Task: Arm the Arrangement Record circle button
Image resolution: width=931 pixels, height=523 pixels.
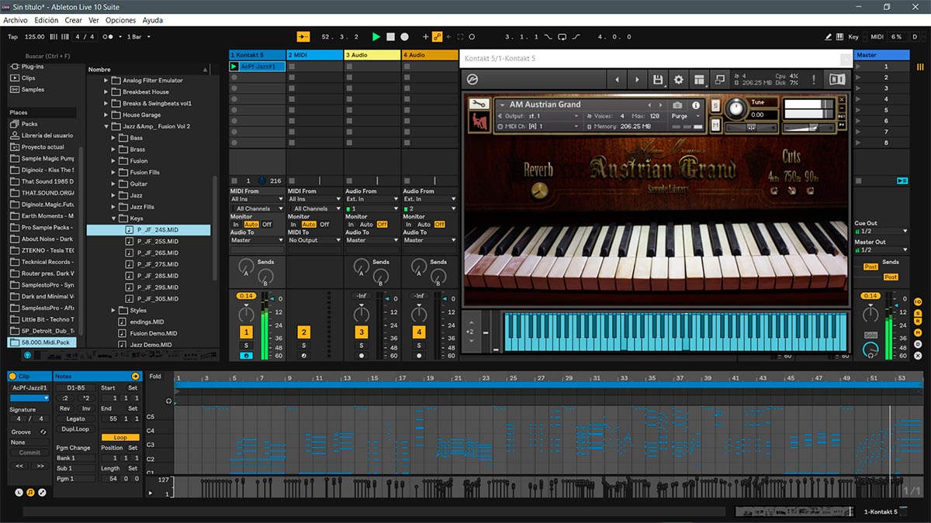Action: coord(406,36)
